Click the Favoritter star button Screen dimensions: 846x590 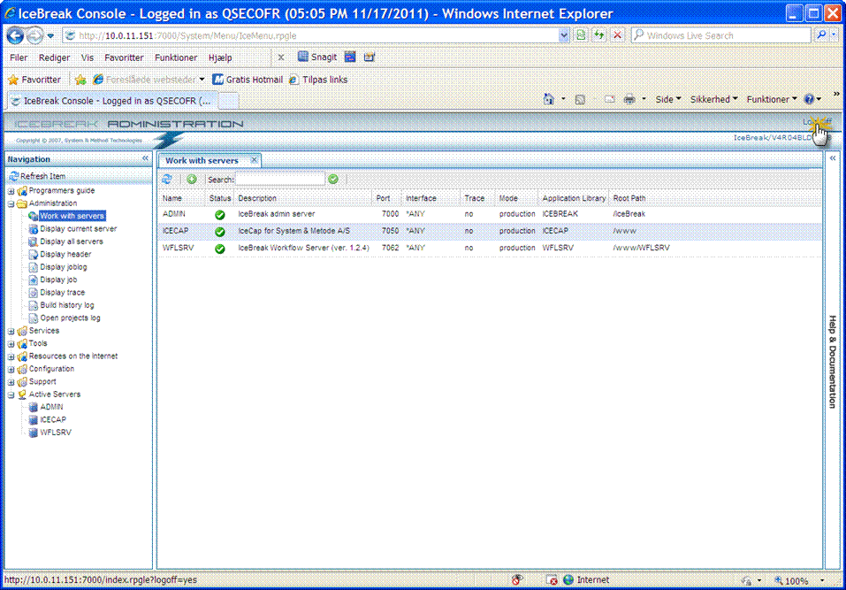tap(34, 80)
